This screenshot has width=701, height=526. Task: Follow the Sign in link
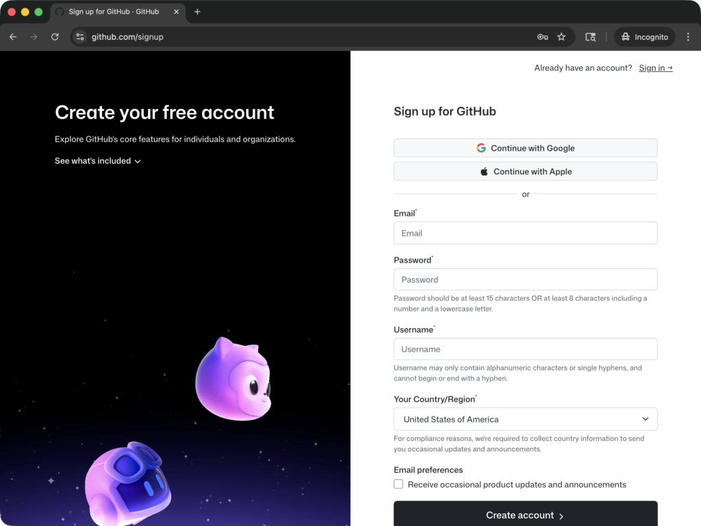click(654, 68)
